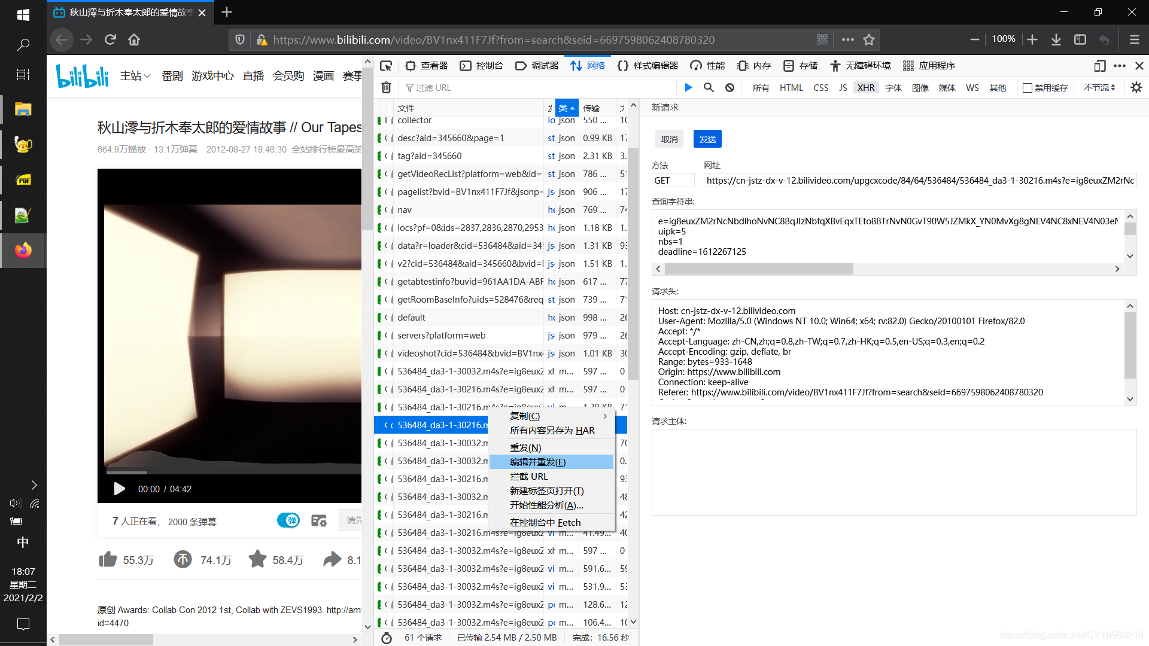Open the network search magnifier icon
Image resolution: width=1149 pixels, height=646 pixels.
pyautogui.click(x=709, y=88)
